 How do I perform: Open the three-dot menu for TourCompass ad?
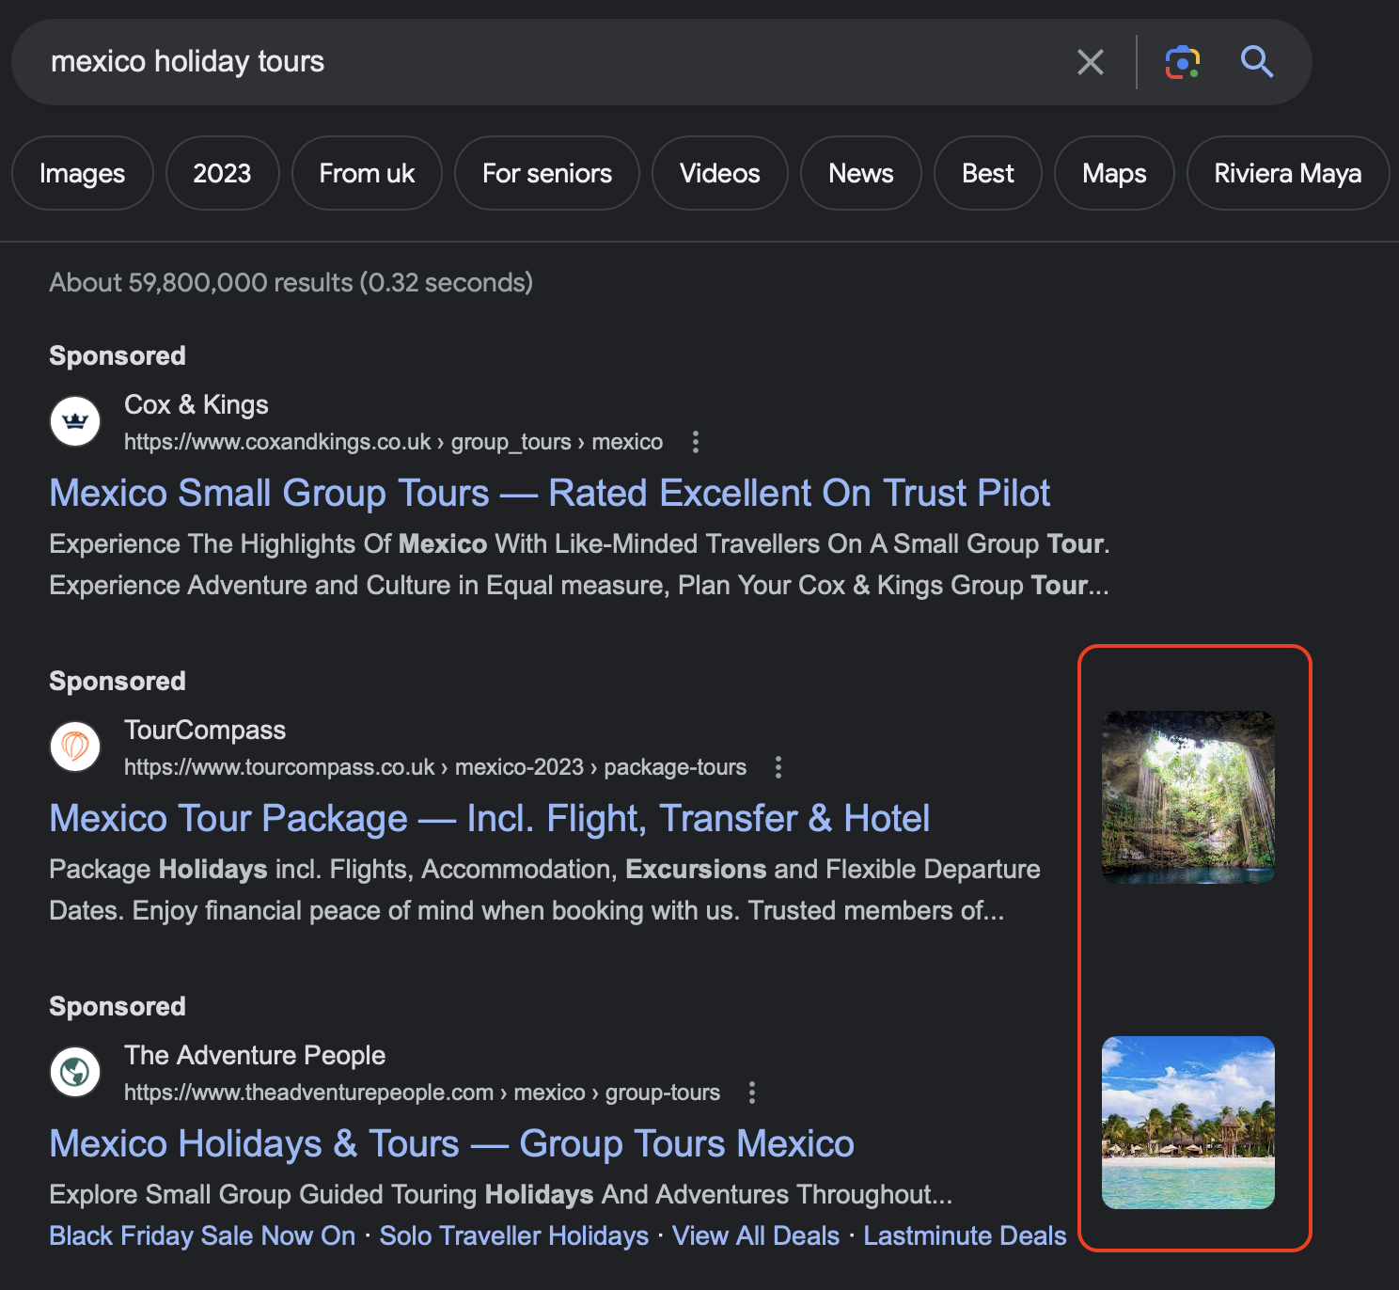pyautogui.click(x=778, y=767)
